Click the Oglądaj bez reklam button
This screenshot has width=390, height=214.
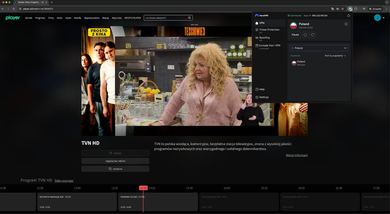pos(115,161)
